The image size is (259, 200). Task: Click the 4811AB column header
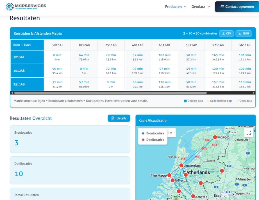point(138,45)
